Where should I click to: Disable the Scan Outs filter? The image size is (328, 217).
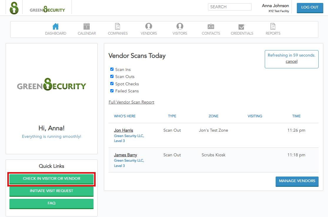point(112,76)
